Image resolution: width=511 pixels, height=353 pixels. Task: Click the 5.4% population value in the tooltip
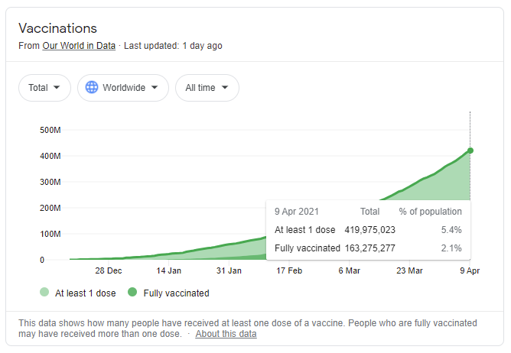pos(451,229)
